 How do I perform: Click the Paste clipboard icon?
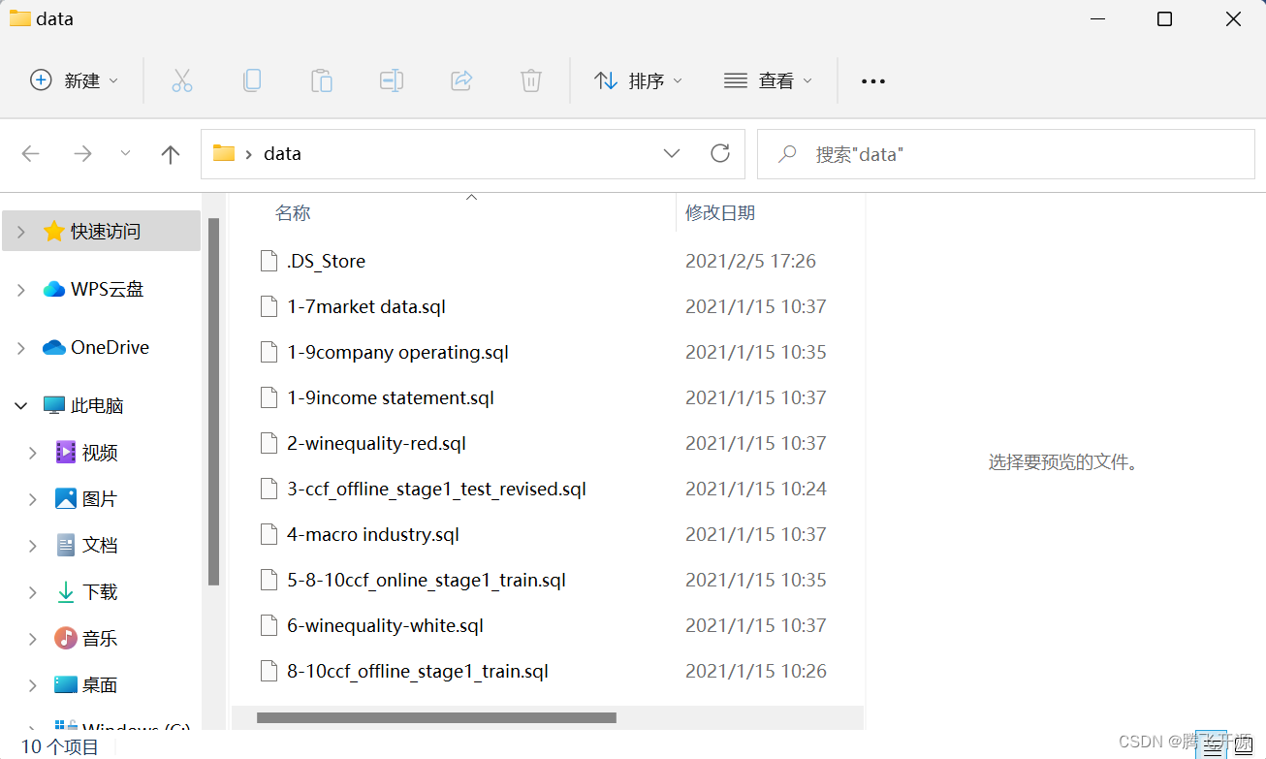pos(322,80)
